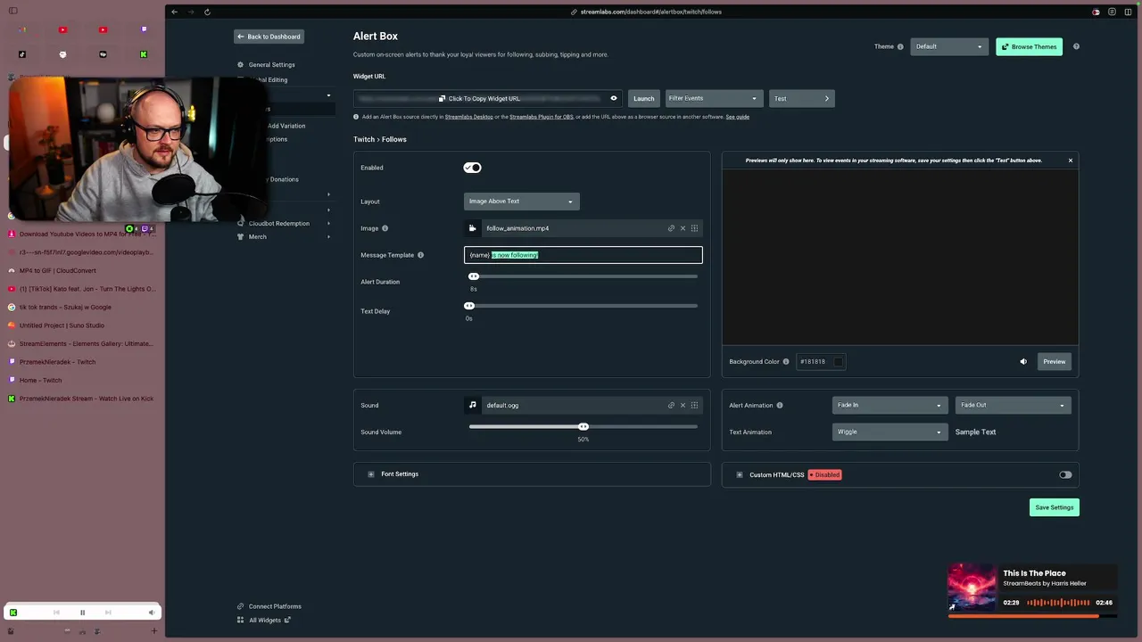The height and width of the screenshot is (642, 1142).
Task: Open the Kick pinned tab icon
Action: tap(144, 54)
